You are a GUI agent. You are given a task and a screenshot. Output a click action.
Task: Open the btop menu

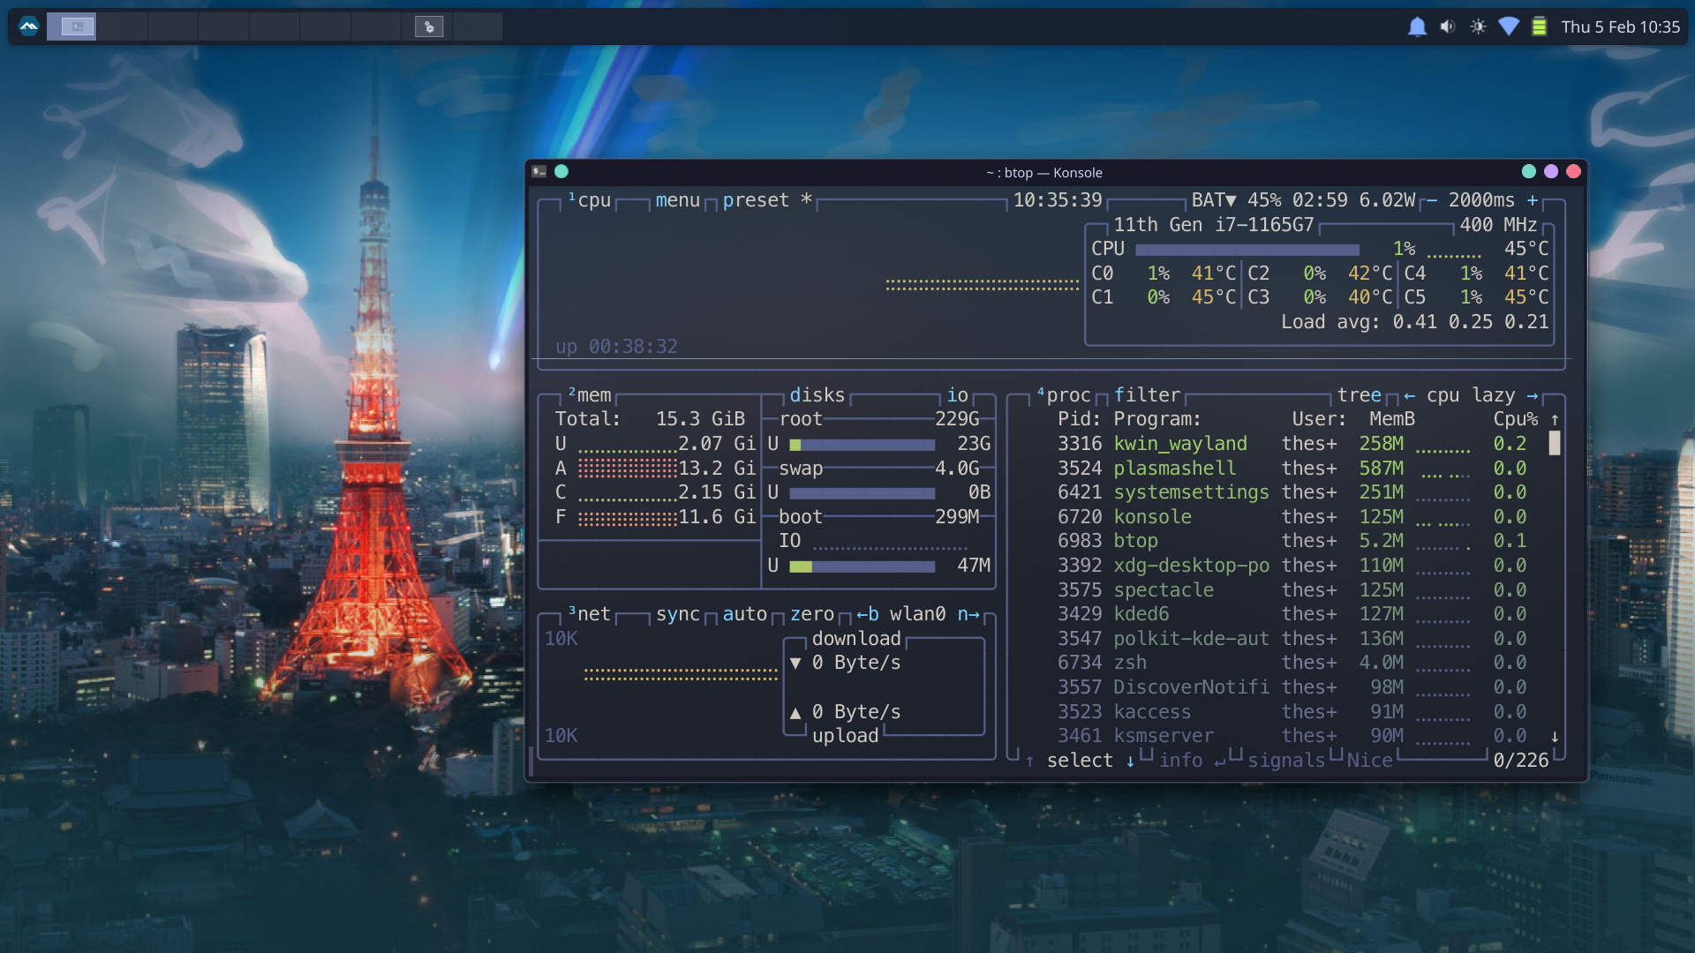(x=677, y=200)
